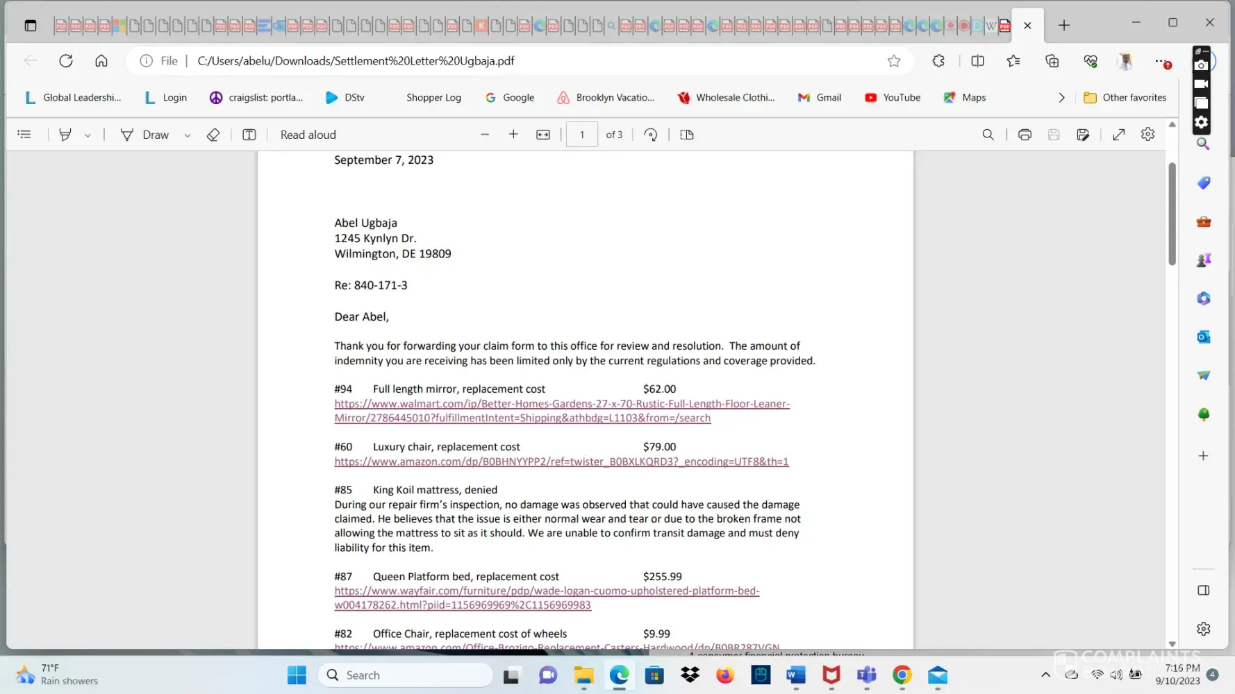Show more favorites bar items chevron
The image size is (1235, 694).
(x=1061, y=98)
